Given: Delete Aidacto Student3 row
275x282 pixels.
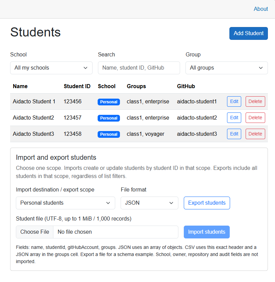Looking at the screenshot, I should 255,134.
